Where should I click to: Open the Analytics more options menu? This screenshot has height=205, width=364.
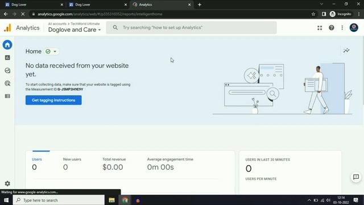[x=342, y=28]
